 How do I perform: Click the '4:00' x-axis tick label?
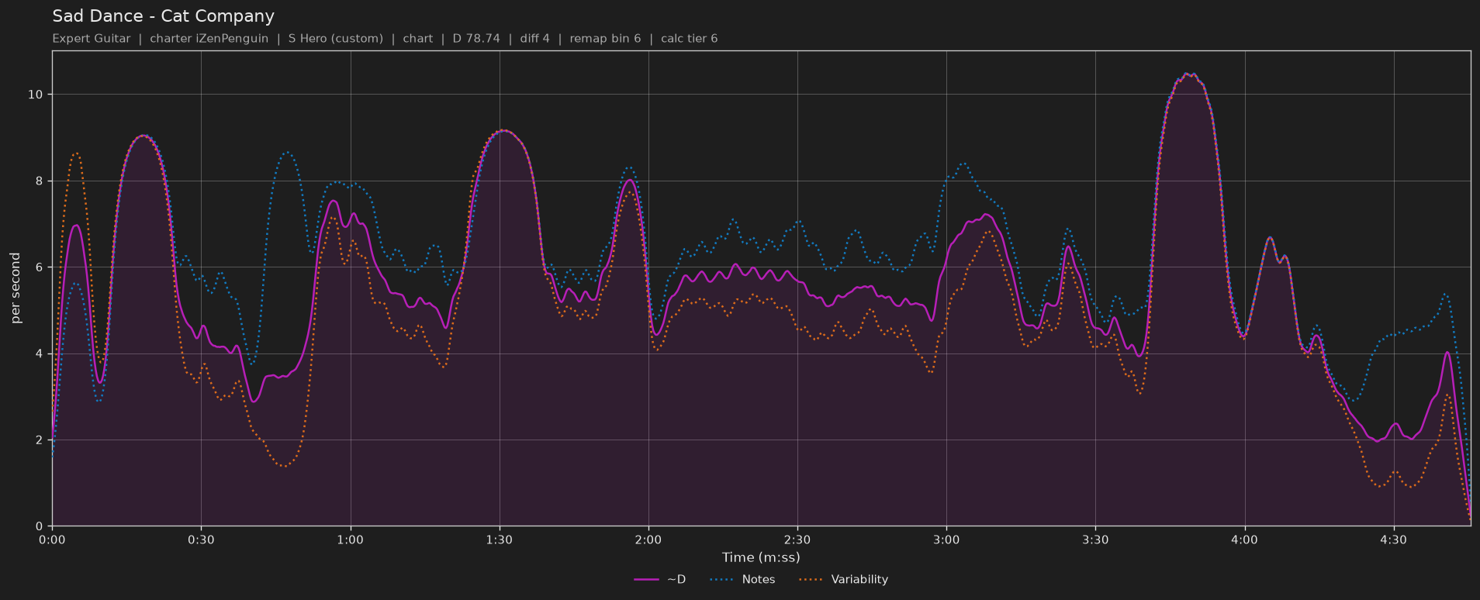pyautogui.click(x=1244, y=540)
